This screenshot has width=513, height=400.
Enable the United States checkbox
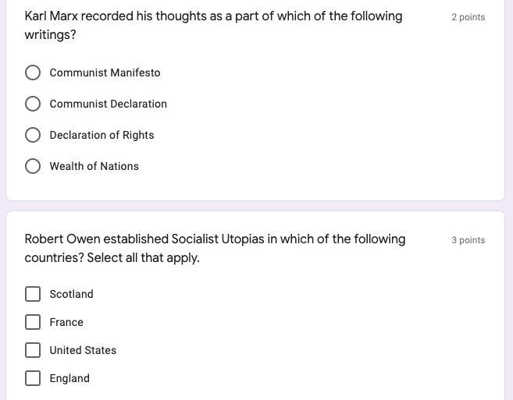(x=33, y=350)
